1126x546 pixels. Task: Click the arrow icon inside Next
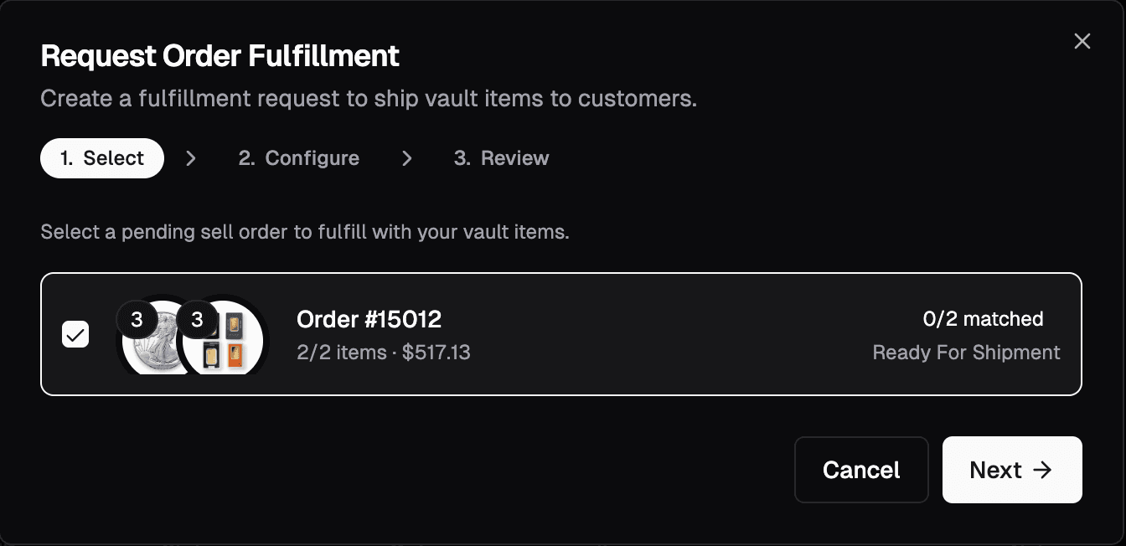click(x=1042, y=470)
